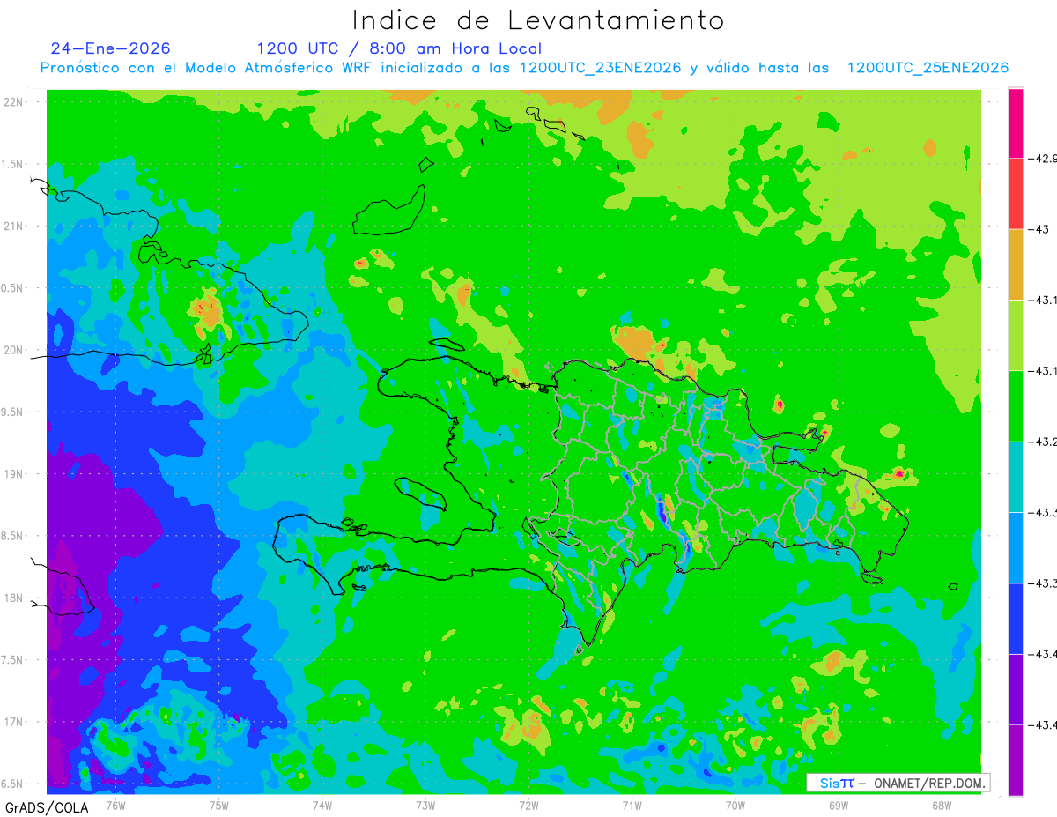Click '1200 UTC / 8:00 am Hora Local'
The width and height of the screenshot is (1057, 817).
tap(399, 48)
